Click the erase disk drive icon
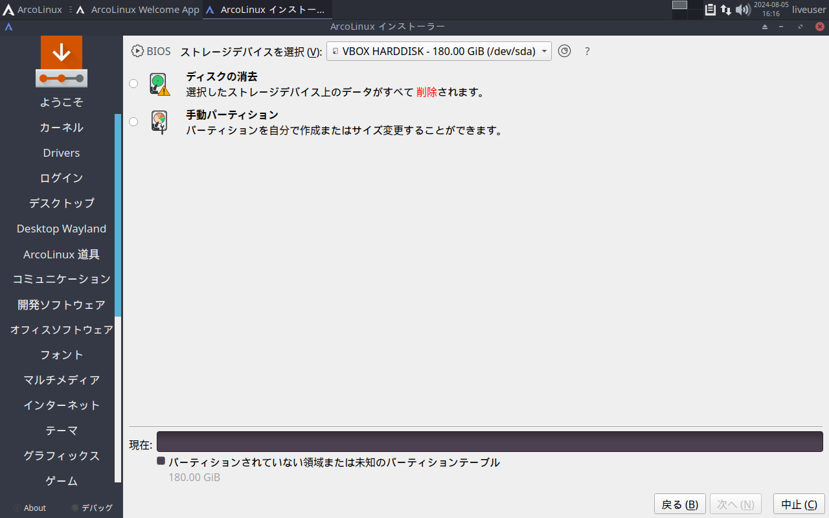 [x=159, y=84]
